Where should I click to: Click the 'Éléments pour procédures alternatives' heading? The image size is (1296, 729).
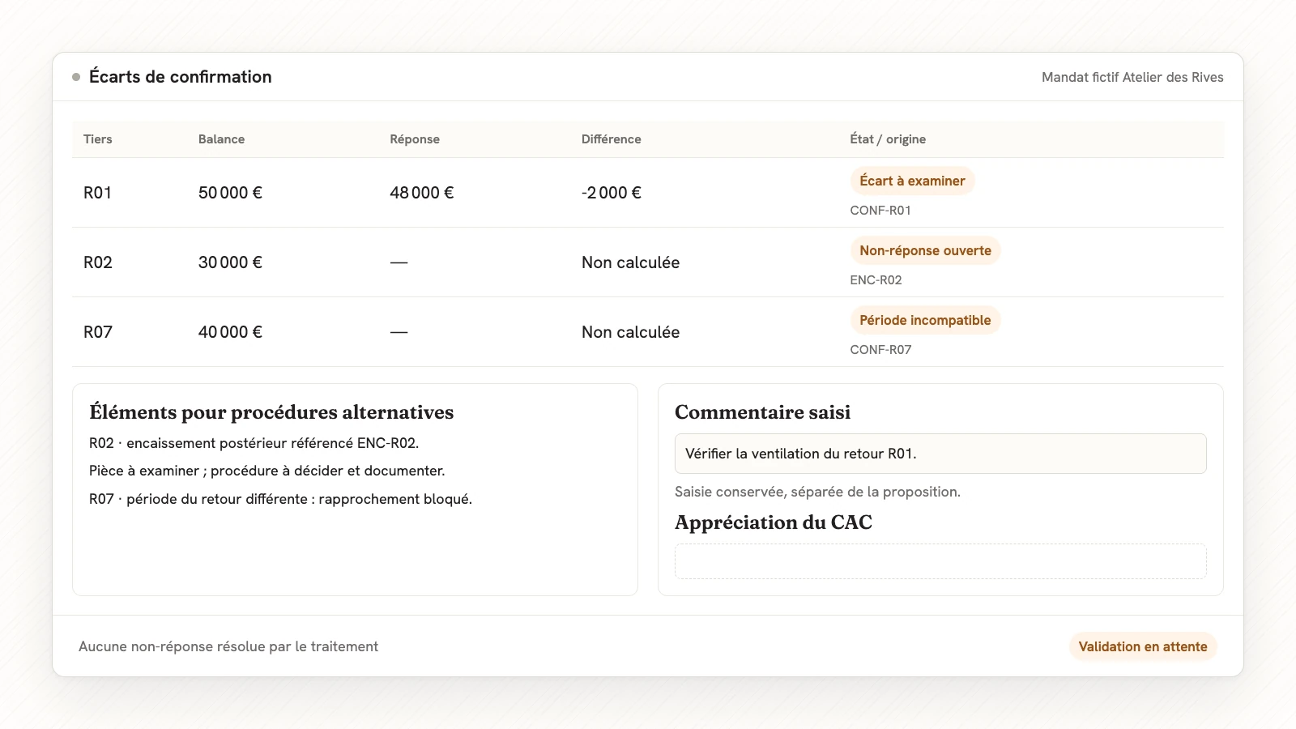point(271,412)
